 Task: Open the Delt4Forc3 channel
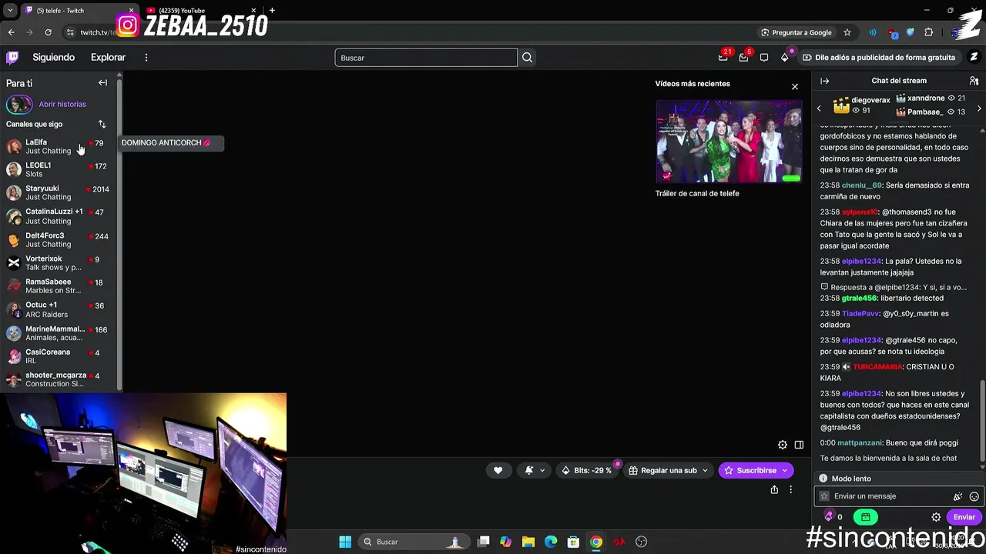click(x=59, y=239)
